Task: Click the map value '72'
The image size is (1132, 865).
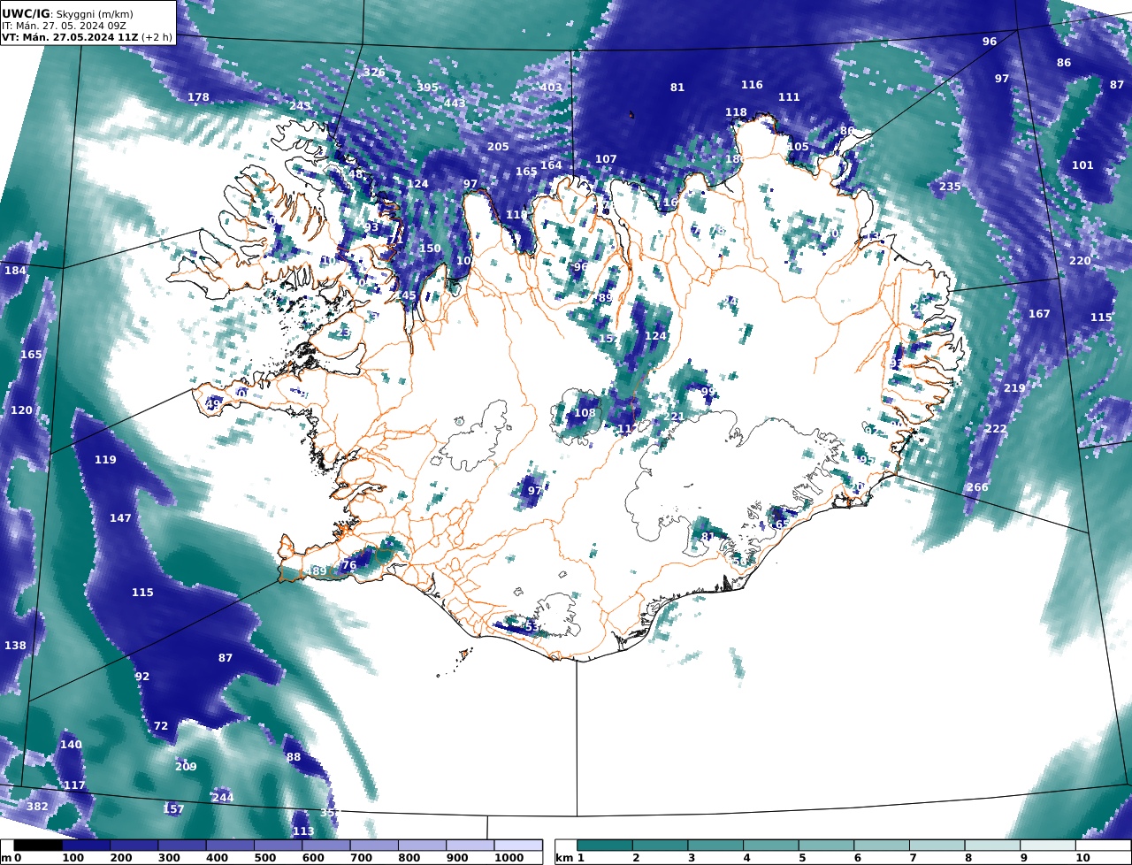Action: pos(160,726)
